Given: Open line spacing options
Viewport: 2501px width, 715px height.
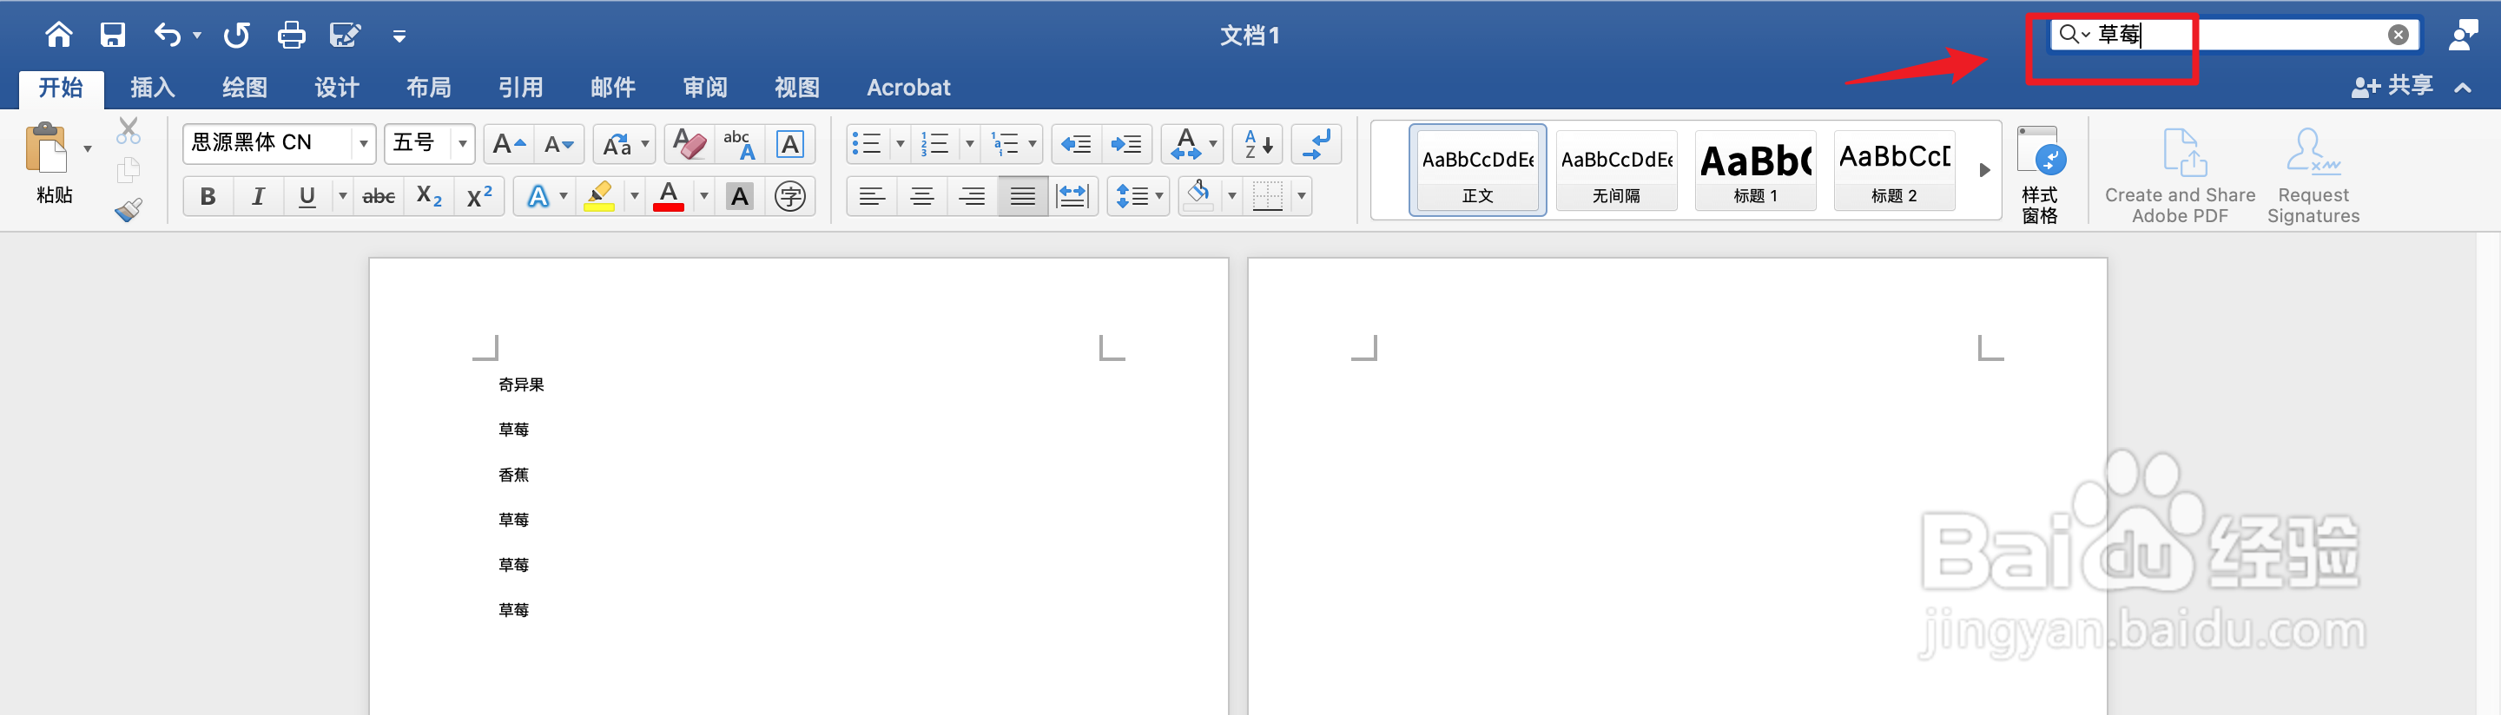Looking at the screenshot, I should click(1138, 197).
